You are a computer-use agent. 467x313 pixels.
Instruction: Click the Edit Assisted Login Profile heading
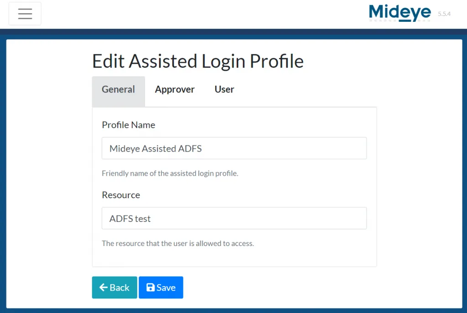click(x=197, y=61)
